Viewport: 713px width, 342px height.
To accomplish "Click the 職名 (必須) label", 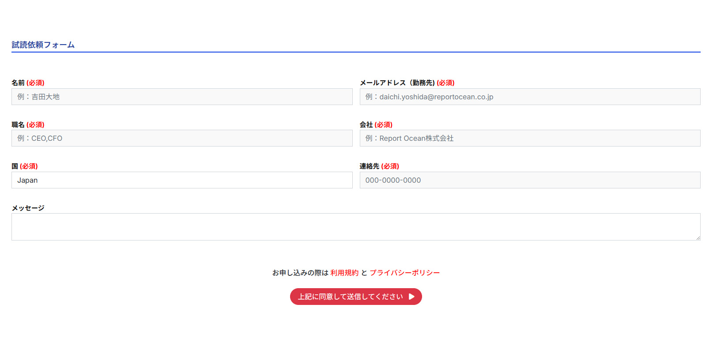I will pos(28,124).
